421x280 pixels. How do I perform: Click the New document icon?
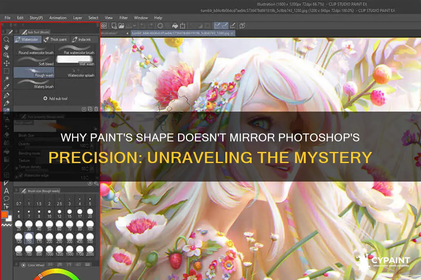(x=114, y=26)
